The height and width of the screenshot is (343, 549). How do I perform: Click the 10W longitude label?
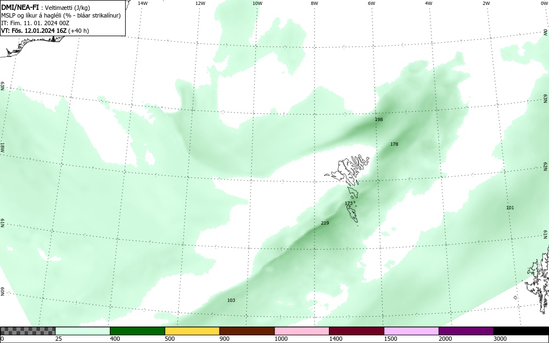coord(257,3)
